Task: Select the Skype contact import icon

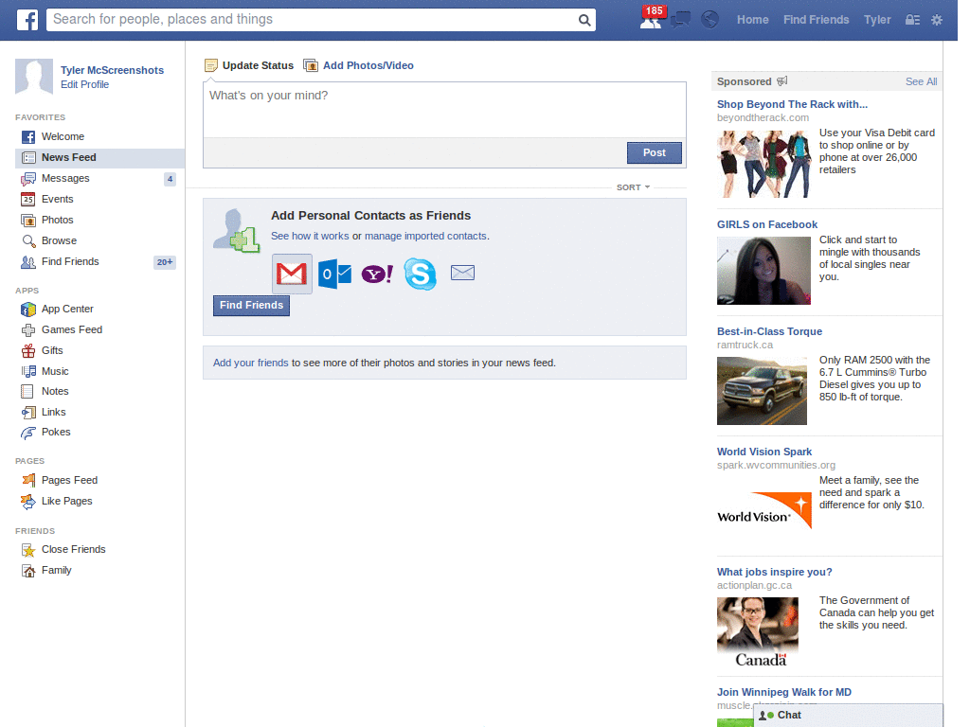Action: 420,274
